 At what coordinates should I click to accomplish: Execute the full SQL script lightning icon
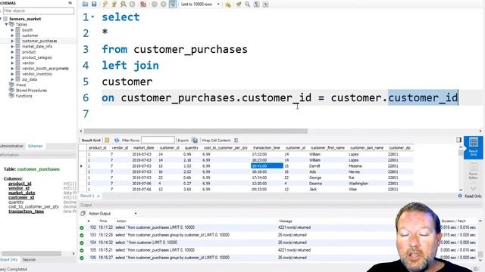[x=105, y=4]
